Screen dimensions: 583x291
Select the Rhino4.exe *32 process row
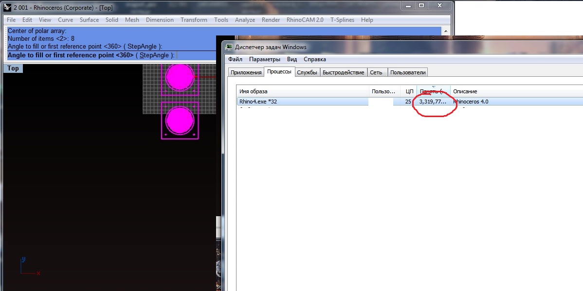(302, 102)
